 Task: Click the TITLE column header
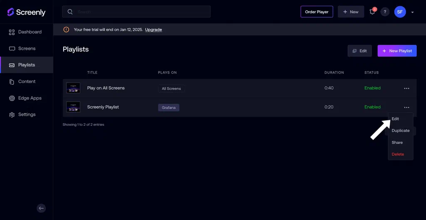click(x=92, y=73)
